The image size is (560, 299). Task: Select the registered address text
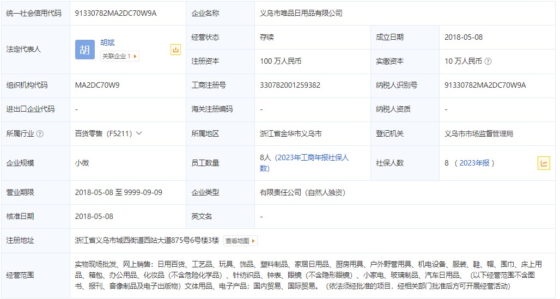pyautogui.click(x=147, y=240)
